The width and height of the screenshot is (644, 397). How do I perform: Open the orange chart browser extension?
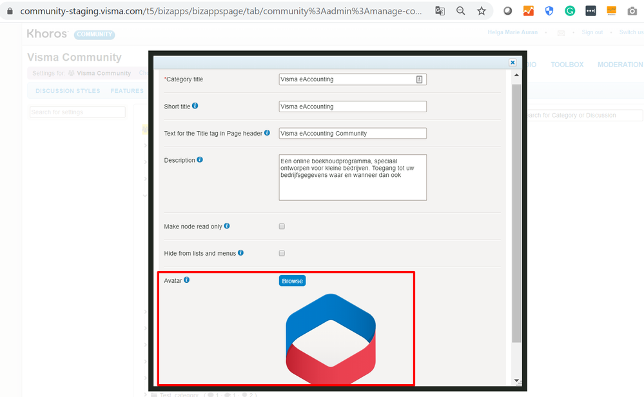[529, 11]
